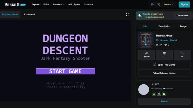193x108 pixels.
Task: Click the Shadow Abyss title text
Action: pos(164,36)
